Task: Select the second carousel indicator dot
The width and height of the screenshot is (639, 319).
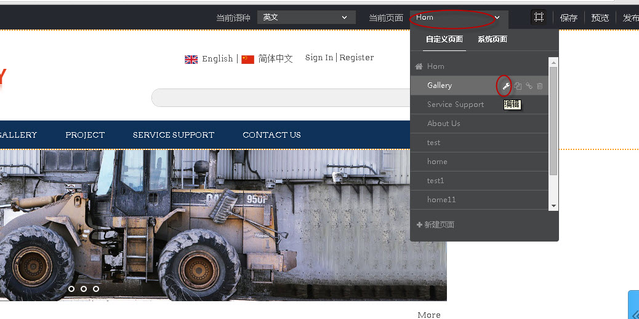Action: 84,288
